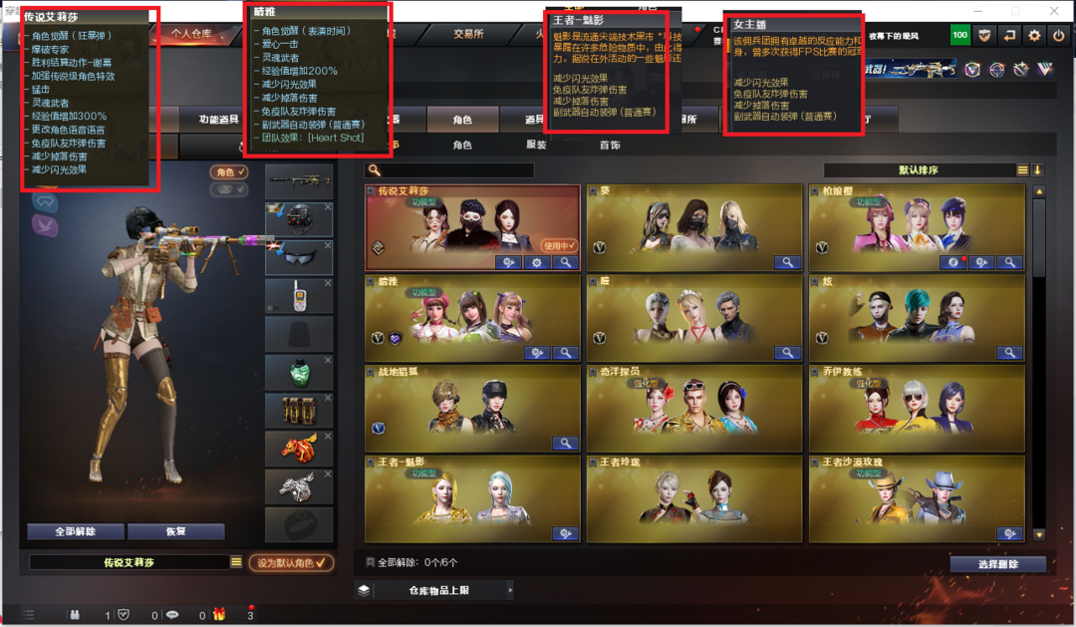This screenshot has width=1076, height=627.
Task: Check the 全部解除 checkbox below character grid
Action: 371,562
